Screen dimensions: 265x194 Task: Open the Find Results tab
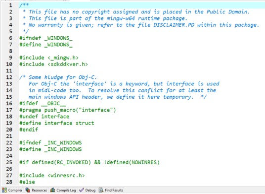(x=111, y=190)
